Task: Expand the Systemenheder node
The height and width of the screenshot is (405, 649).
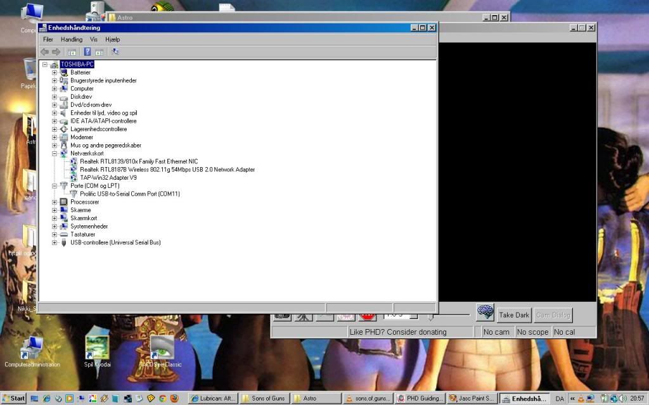Action: (x=55, y=227)
